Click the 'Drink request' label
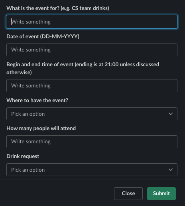The width and height of the screenshot is (185, 206). click(x=23, y=156)
